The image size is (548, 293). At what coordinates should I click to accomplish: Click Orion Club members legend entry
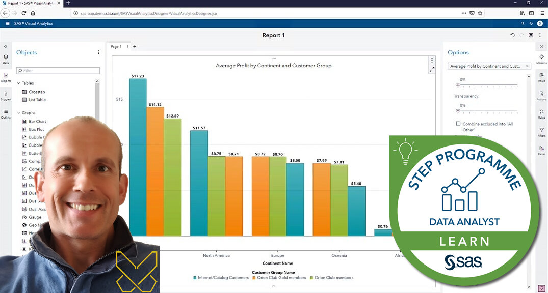tap(331, 278)
